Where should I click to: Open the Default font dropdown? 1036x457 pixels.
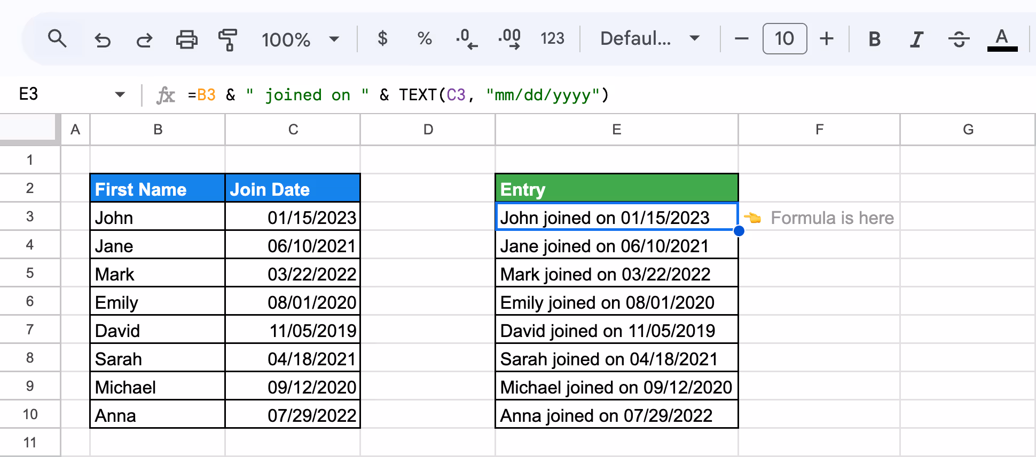[x=650, y=38]
